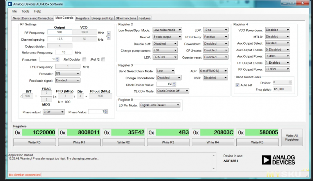Click the Clock Divider Value stepper

coord(174,84)
